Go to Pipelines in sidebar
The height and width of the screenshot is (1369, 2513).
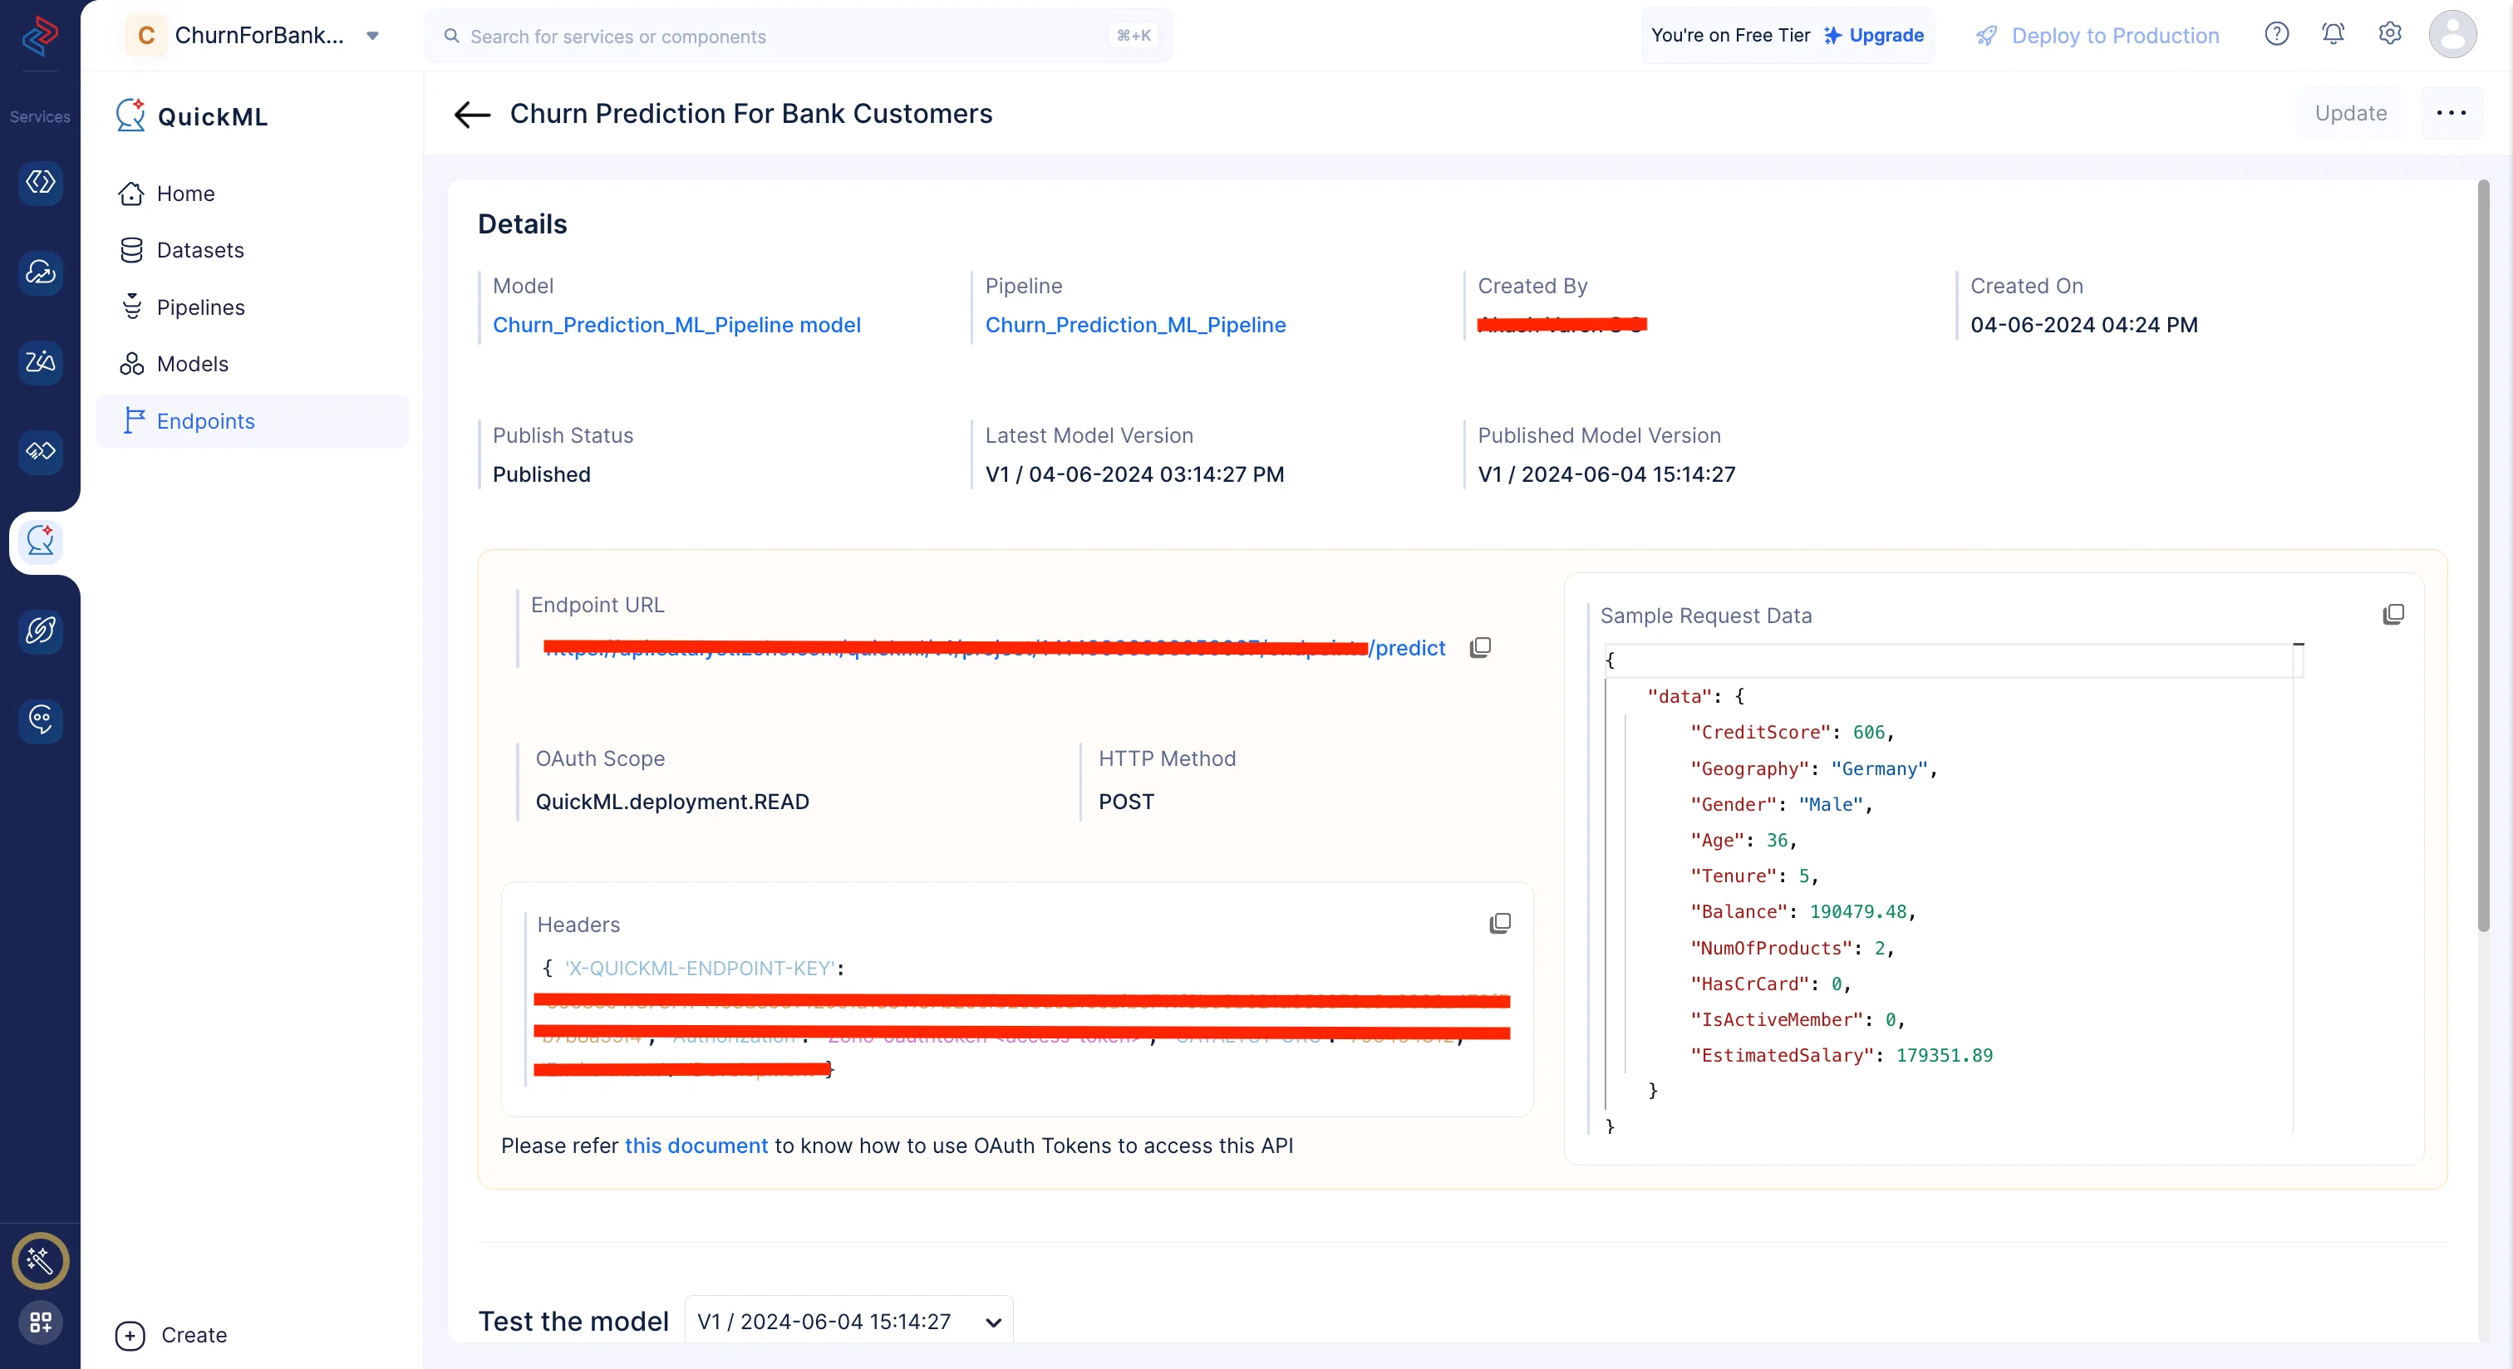tap(200, 307)
